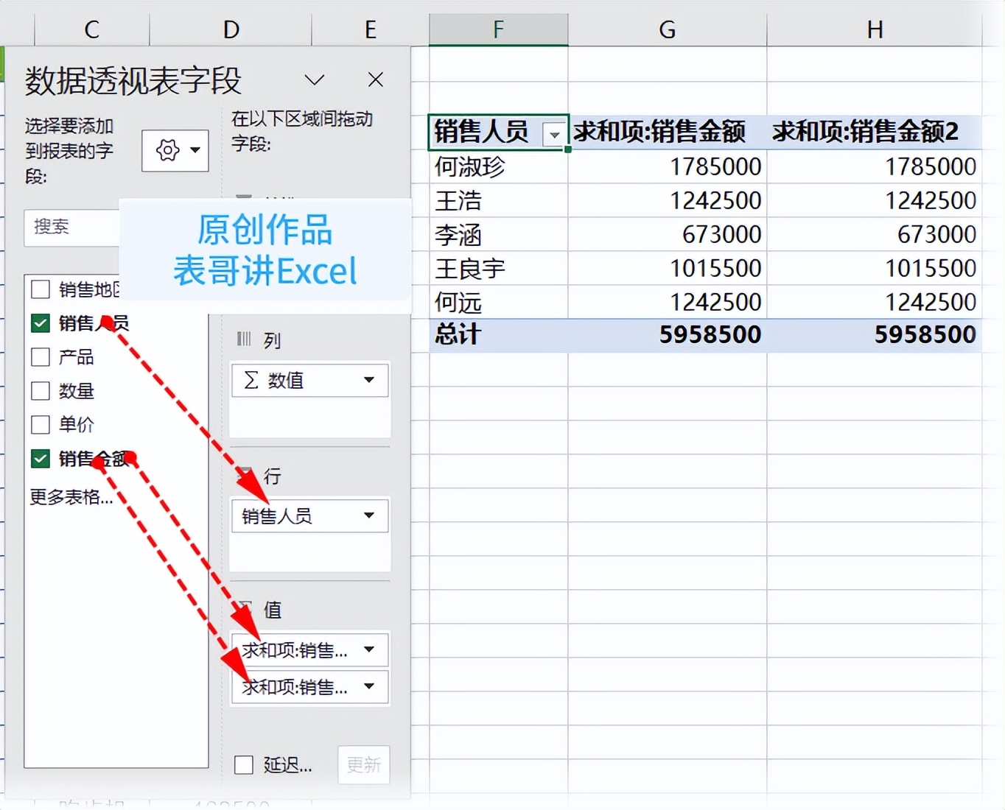
Task: Select 673000 in column G
Action: point(668,234)
